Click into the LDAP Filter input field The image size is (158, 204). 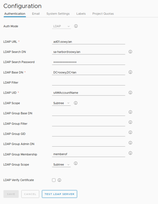(88, 82)
